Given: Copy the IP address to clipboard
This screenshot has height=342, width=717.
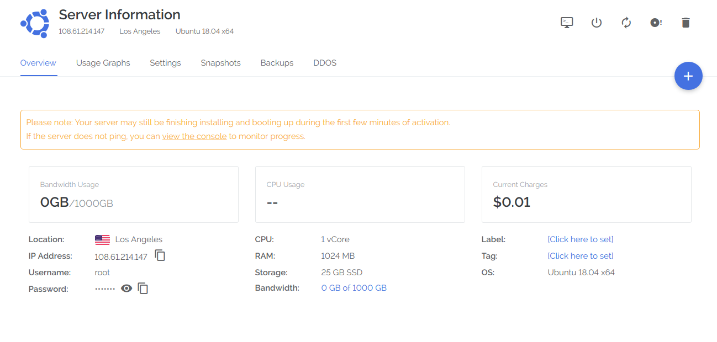Looking at the screenshot, I should (160, 255).
